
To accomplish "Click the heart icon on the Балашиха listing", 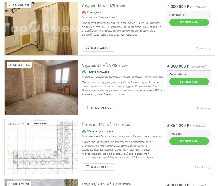I will coord(87,167).
